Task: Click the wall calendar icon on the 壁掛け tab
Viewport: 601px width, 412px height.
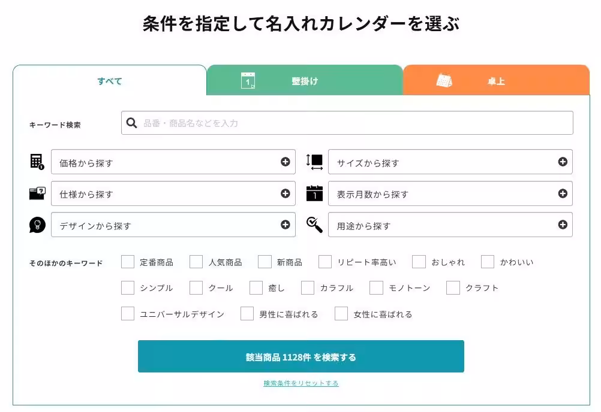Action: point(248,80)
